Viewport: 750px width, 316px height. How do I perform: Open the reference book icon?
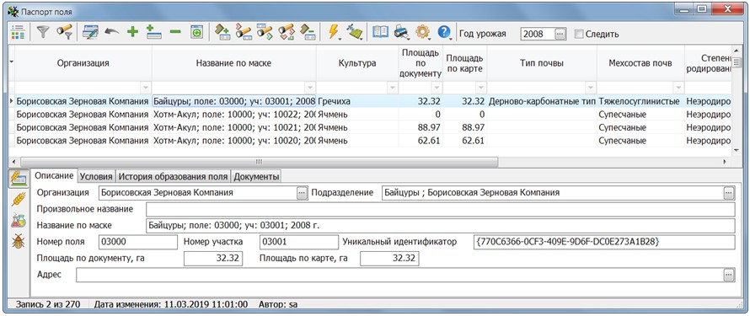pyautogui.click(x=380, y=33)
